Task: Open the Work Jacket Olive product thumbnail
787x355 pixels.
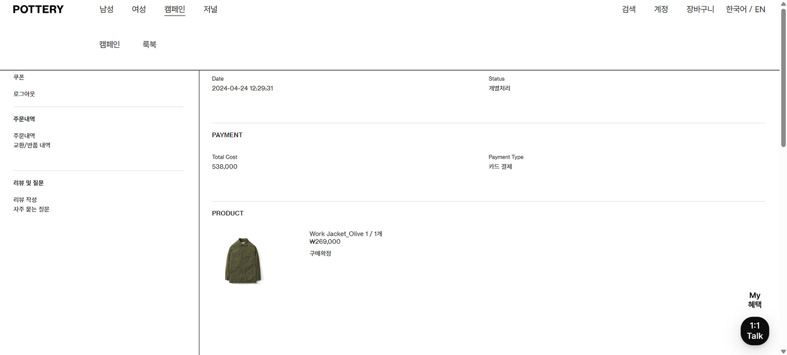Action: (243, 261)
